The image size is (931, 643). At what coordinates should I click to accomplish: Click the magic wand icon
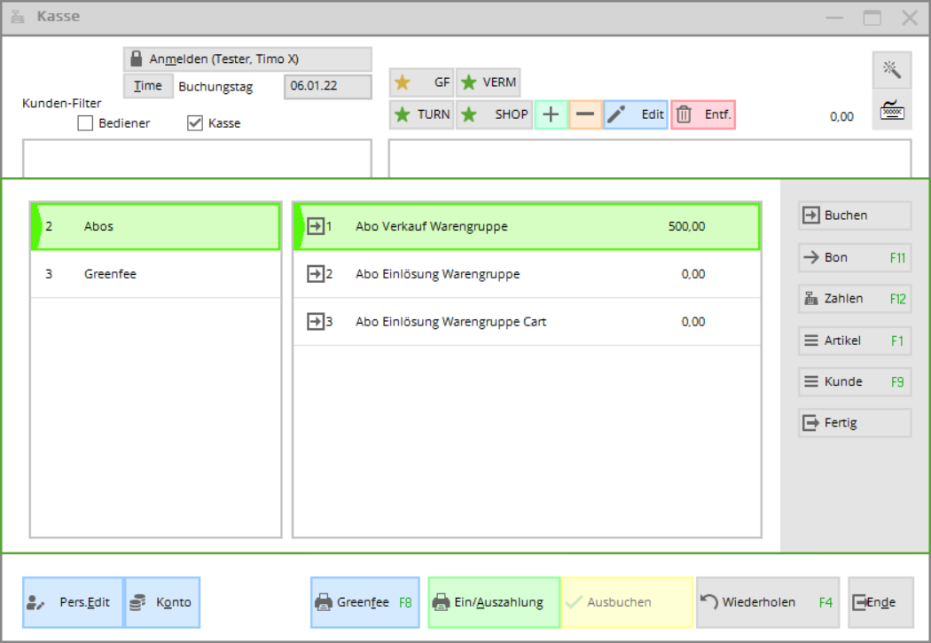(x=891, y=69)
